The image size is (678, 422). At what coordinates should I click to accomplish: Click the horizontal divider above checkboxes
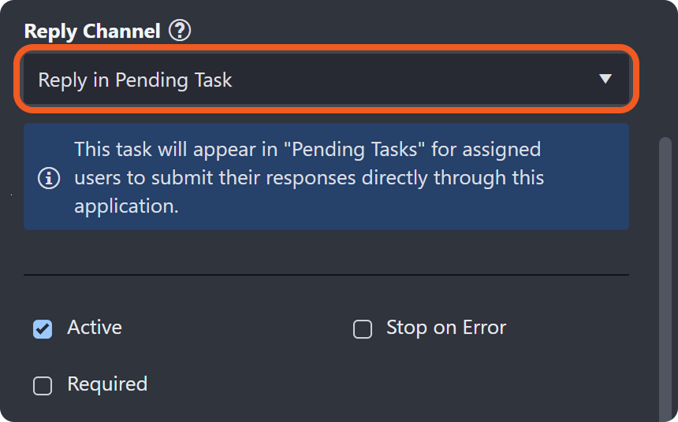(x=326, y=275)
